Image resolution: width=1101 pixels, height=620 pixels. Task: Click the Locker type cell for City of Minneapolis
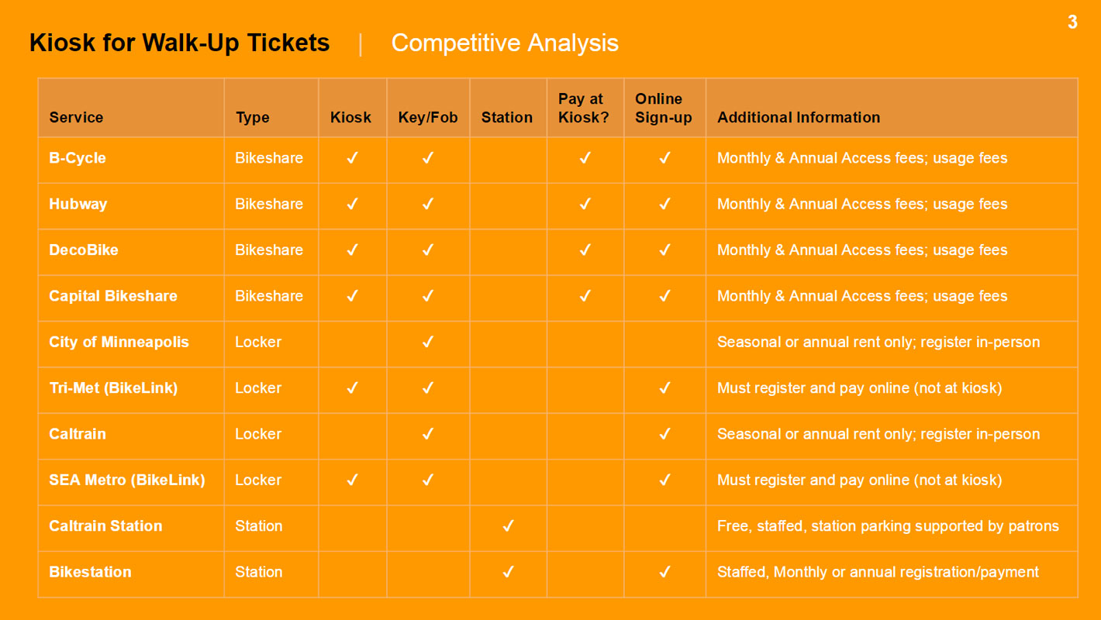tap(258, 342)
